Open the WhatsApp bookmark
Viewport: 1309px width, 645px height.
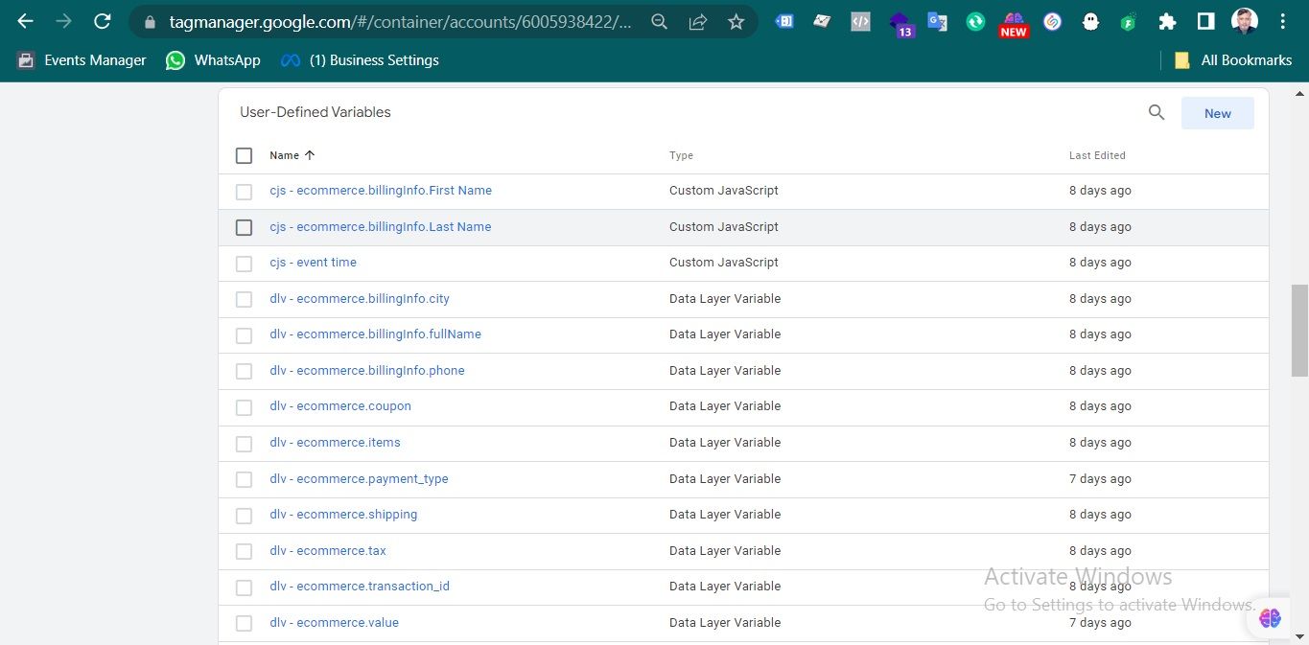point(212,60)
